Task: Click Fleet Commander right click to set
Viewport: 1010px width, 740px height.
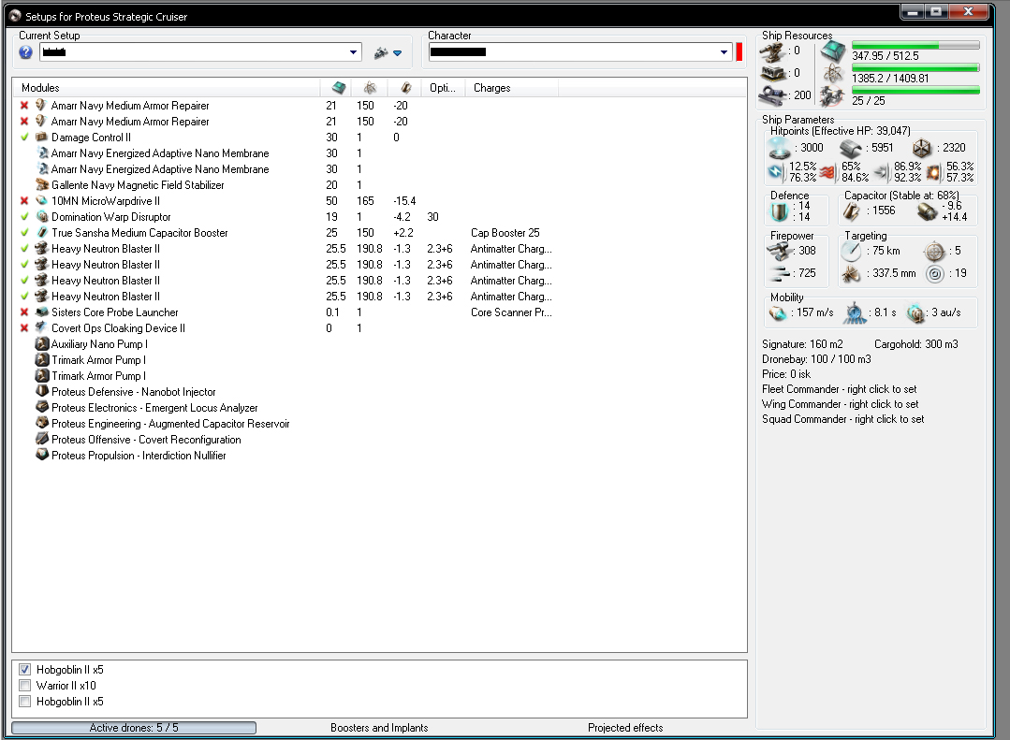Action: click(840, 389)
